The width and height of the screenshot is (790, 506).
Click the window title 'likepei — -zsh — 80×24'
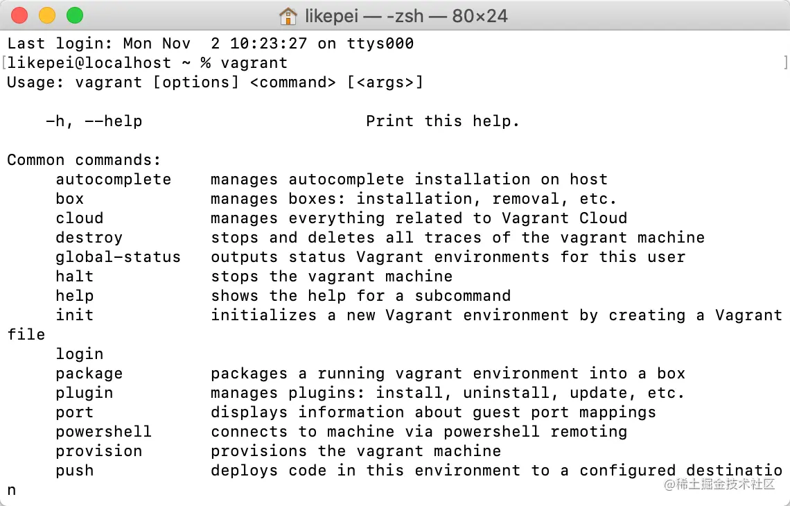[406, 16]
